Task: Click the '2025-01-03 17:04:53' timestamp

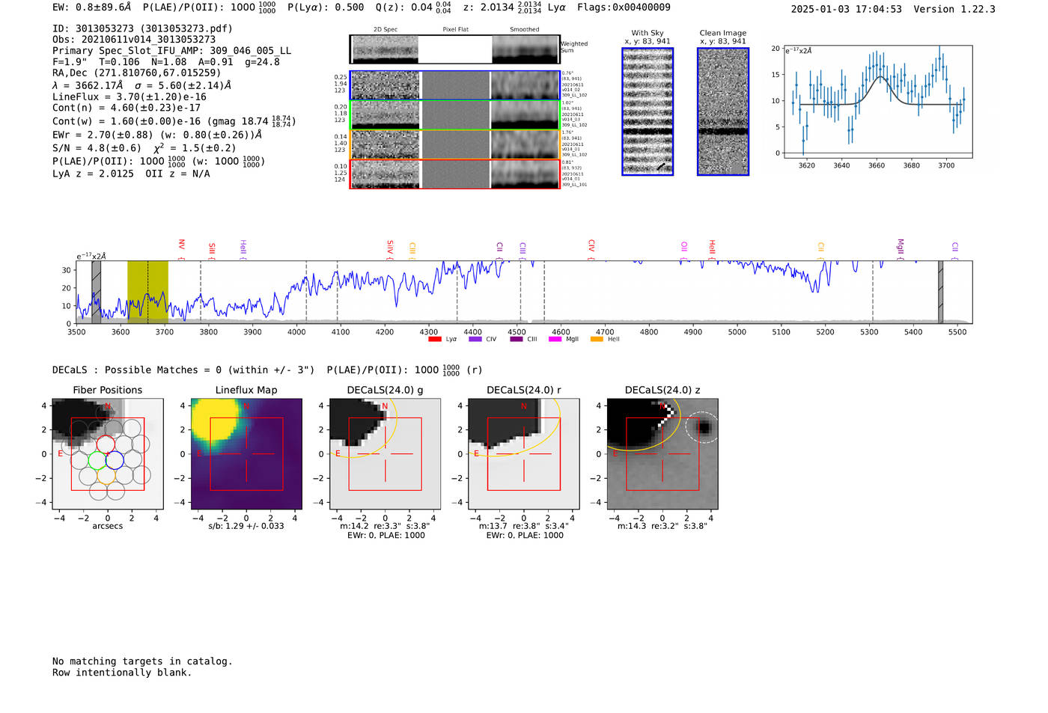Action: [x=847, y=9]
